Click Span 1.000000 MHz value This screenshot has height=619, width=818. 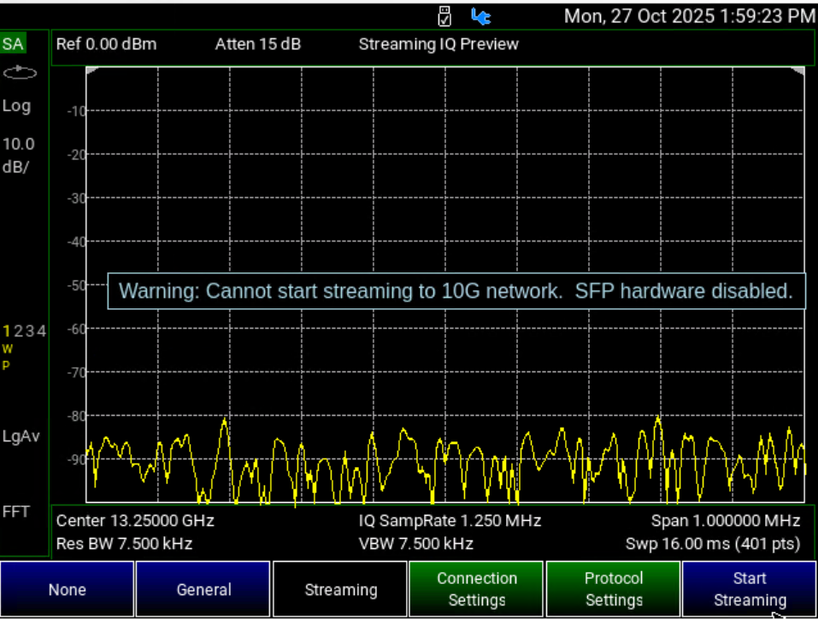726,521
